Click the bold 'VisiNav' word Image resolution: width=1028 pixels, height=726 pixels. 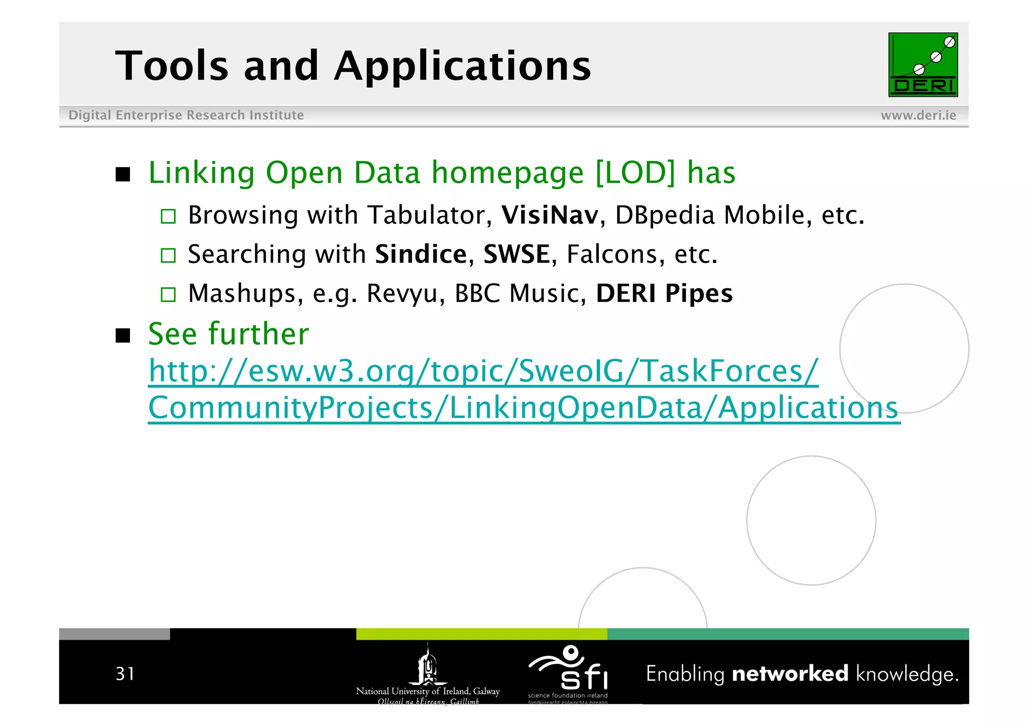point(550,215)
